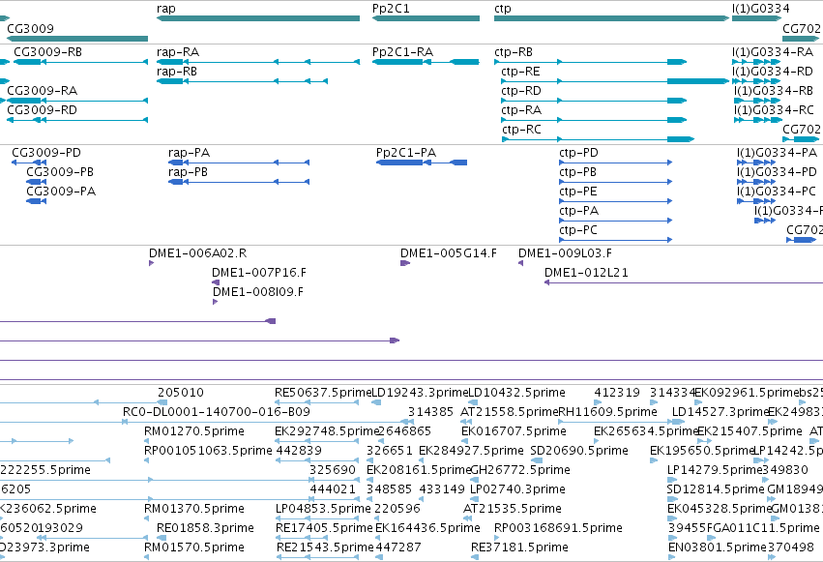The width and height of the screenshot is (823, 562).
Task: Click EST RH11609.5prime
Action: click(607, 412)
